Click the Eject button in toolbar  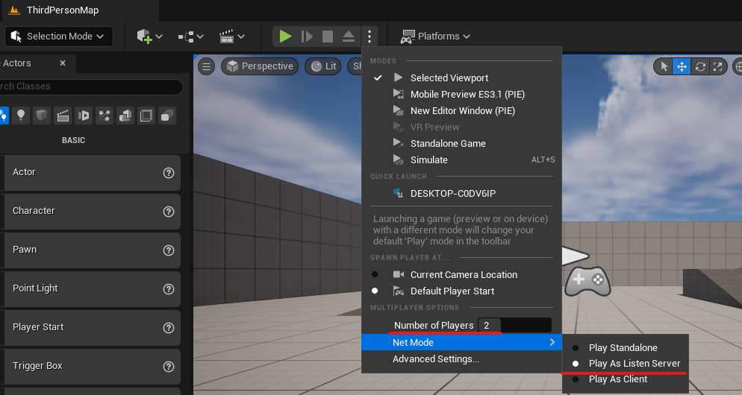pyautogui.click(x=349, y=37)
